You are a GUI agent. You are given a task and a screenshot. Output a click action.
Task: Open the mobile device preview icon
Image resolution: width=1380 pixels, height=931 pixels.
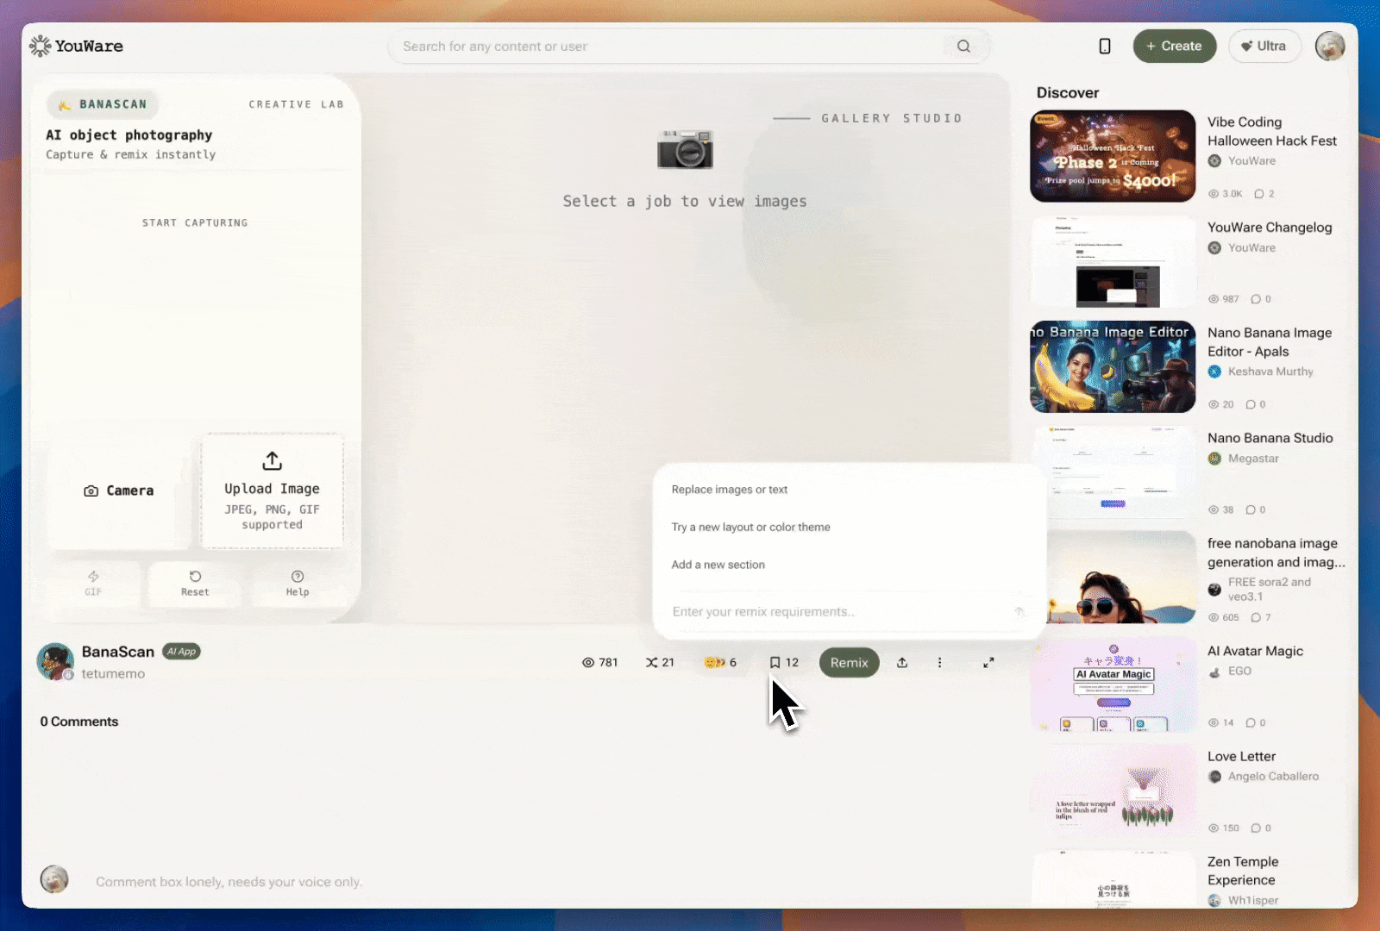click(x=1105, y=47)
